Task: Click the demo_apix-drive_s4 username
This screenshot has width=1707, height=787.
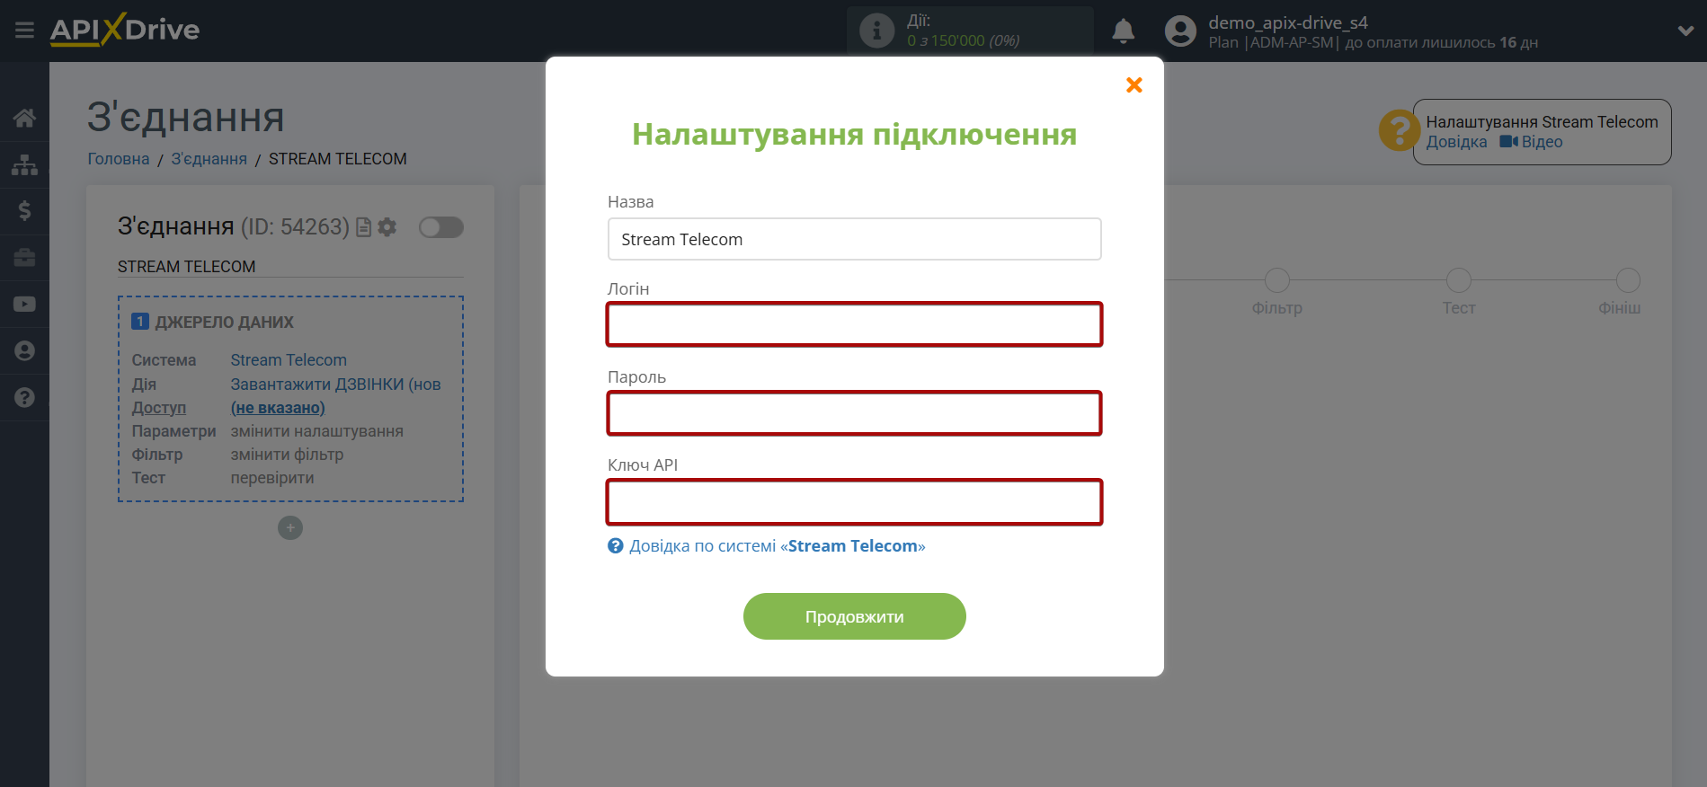Action: [1287, 22]
